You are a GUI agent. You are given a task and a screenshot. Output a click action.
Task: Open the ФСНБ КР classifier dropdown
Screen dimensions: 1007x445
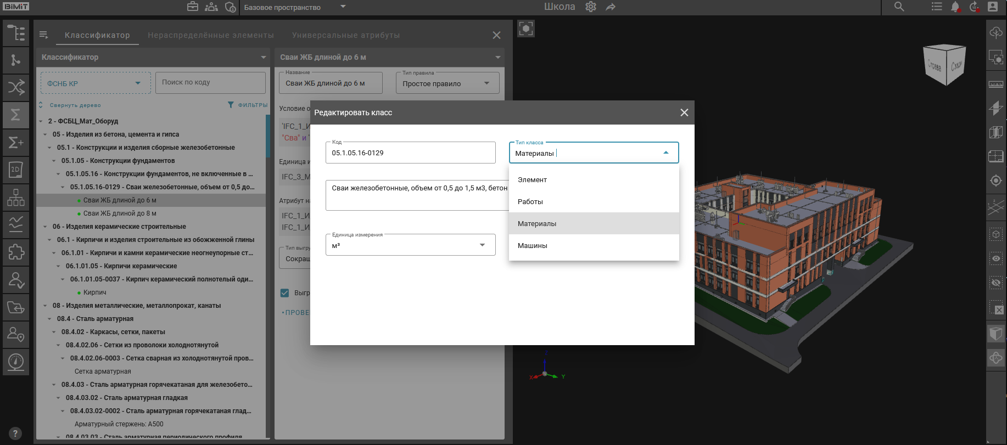tap(96, 83)
